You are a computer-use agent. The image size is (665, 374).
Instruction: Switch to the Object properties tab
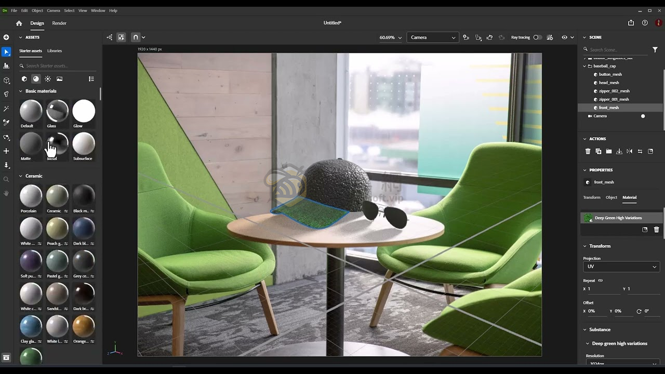(611, 197)
